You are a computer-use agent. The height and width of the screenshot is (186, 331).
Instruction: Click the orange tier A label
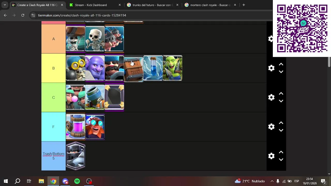pyautogui.click(x=54, y=39)
